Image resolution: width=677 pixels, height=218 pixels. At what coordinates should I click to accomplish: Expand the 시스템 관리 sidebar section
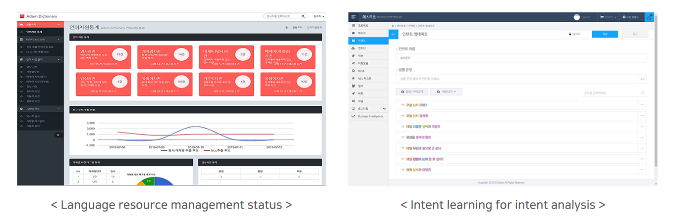click(41, 108)
